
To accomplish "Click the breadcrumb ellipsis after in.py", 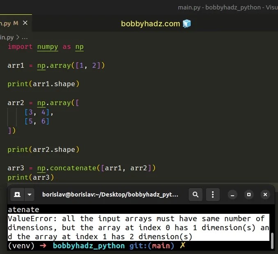I will (25, 38).
